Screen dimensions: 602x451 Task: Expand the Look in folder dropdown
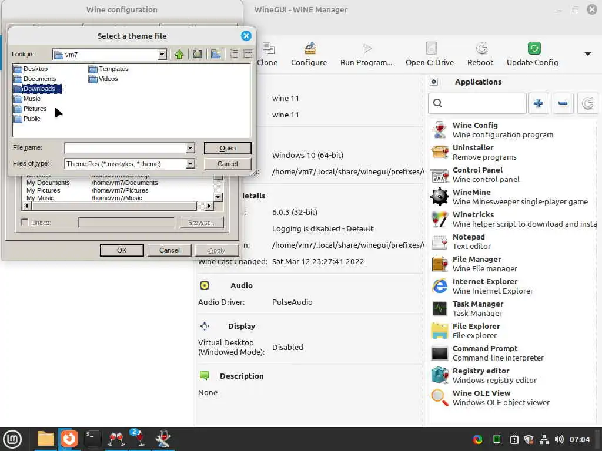(162, 55)
